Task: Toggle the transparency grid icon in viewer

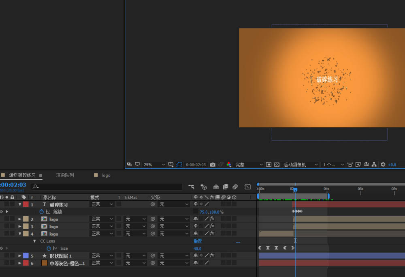Action: point(277,165)
